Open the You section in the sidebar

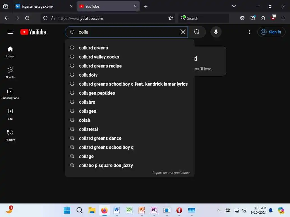pos(10,115)
